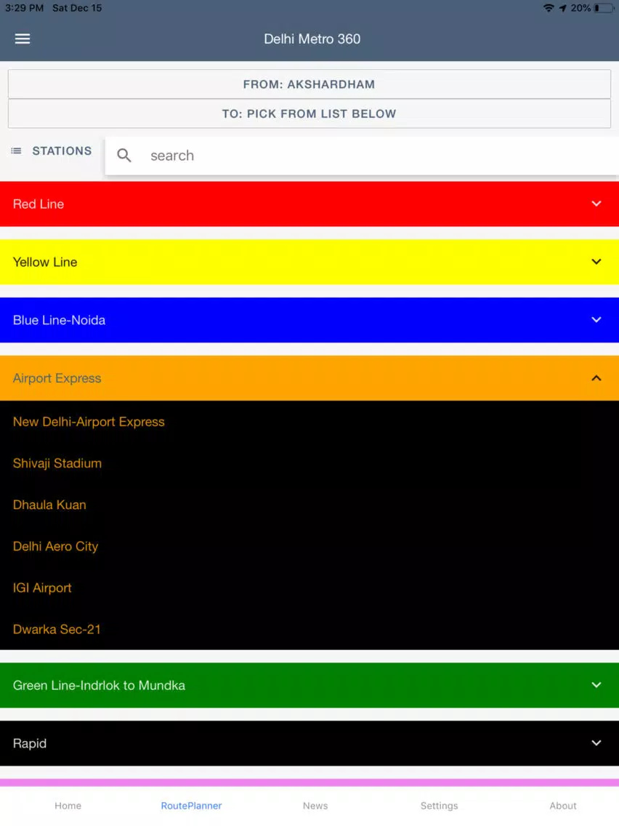The height and width of the screenshot is (826, 619).
Task: Tap the location arrow status icon
Action: [x=562, y=8]
